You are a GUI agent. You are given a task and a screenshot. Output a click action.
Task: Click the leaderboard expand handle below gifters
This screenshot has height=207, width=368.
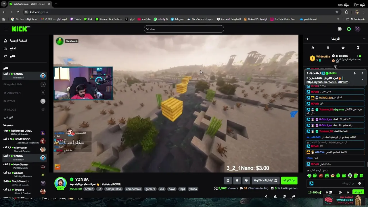tap(335, 66)
